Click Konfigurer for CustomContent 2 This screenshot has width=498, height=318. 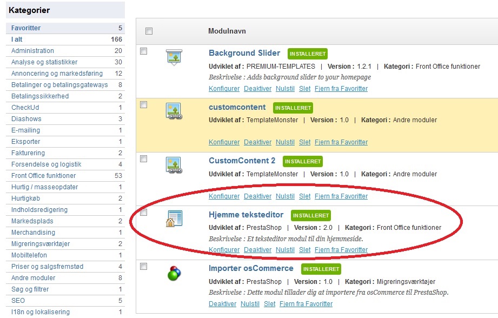pos(224,196)
